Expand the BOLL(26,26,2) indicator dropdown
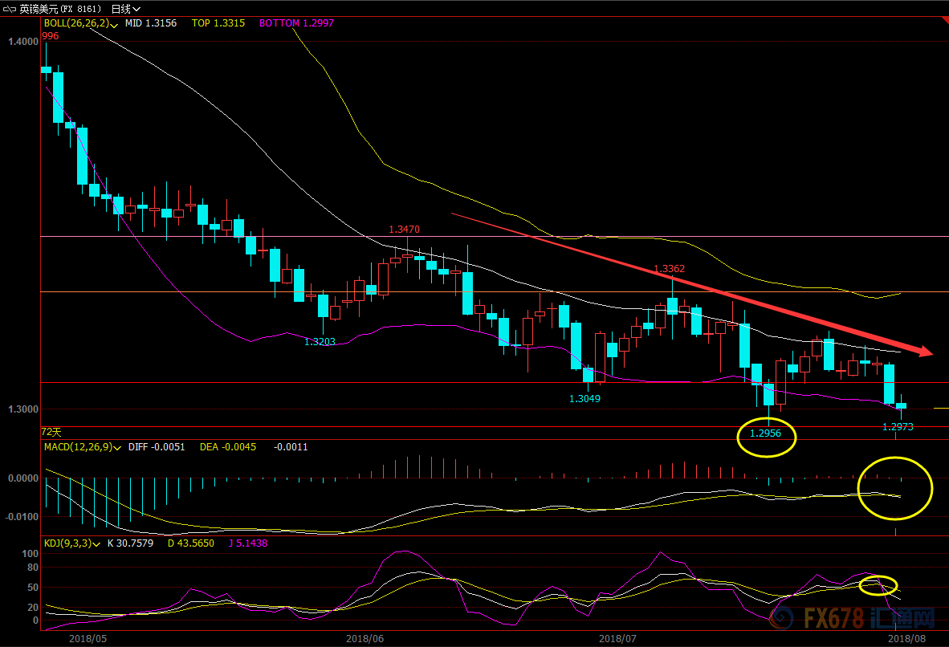949x647 pixels. 116,25
